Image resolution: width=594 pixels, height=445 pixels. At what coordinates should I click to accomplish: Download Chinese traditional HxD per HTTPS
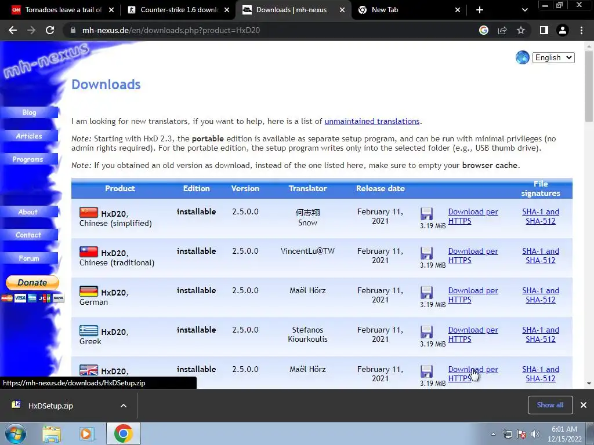pyautogui.click(x=473, y=256)
